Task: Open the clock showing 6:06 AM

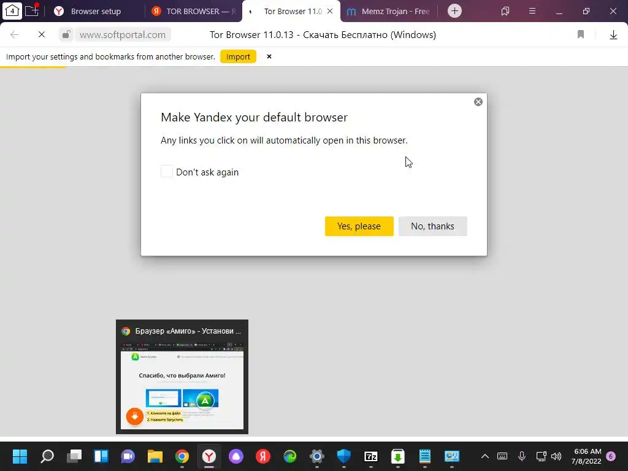Action: pyautogui.click(x=586, y=456)
